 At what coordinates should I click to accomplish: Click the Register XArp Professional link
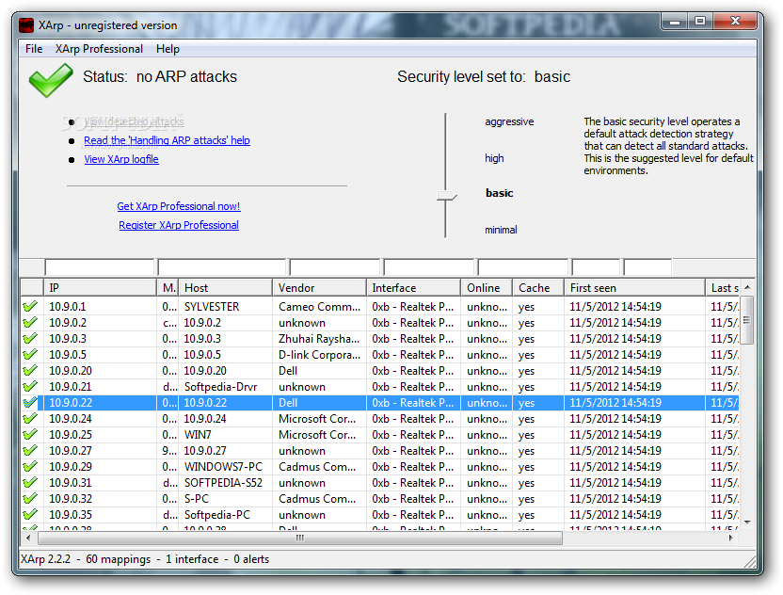pos(179,225)
